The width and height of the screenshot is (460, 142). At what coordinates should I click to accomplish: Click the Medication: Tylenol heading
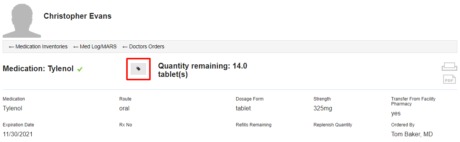pos(38,69)
